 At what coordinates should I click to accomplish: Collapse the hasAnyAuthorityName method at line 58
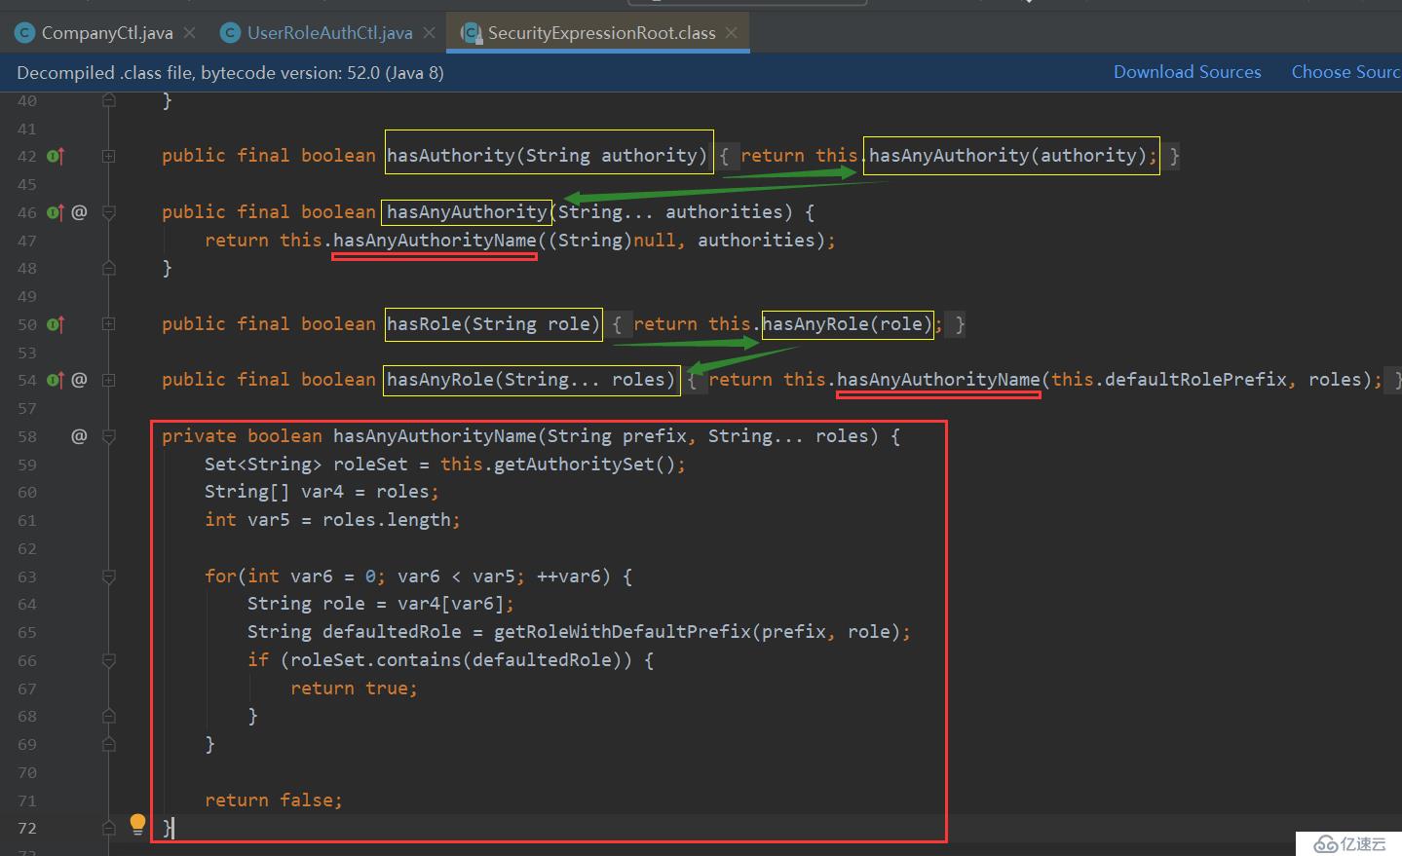coord(109,436)
